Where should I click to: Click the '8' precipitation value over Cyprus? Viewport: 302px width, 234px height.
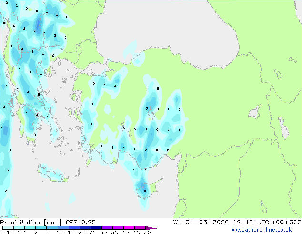[x=145, y=191]
